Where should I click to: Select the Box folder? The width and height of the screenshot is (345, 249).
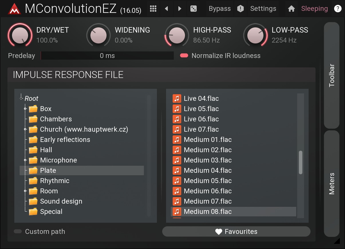[46, 109]
